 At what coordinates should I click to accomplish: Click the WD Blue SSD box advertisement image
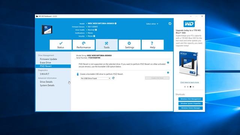189,63
